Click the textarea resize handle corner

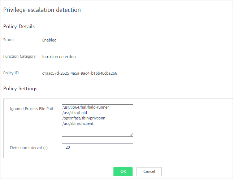pos(131,135)
